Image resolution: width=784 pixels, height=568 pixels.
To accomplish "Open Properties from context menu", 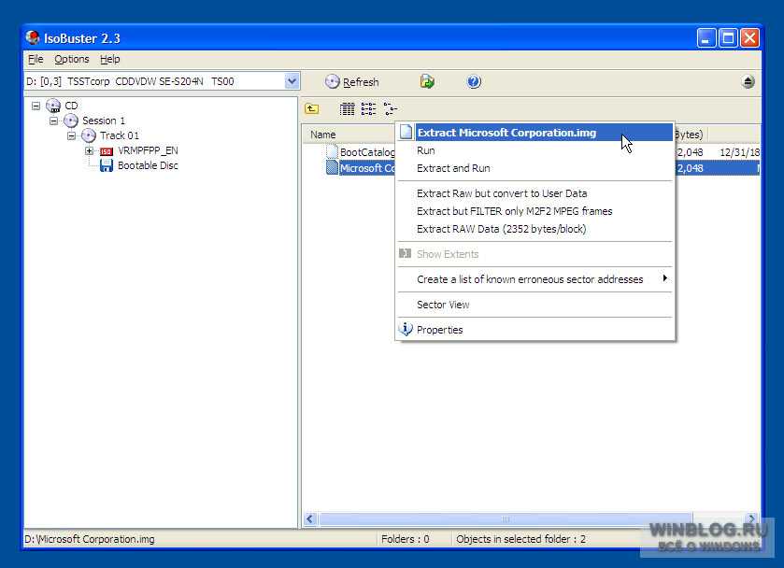I will [535, 330].
